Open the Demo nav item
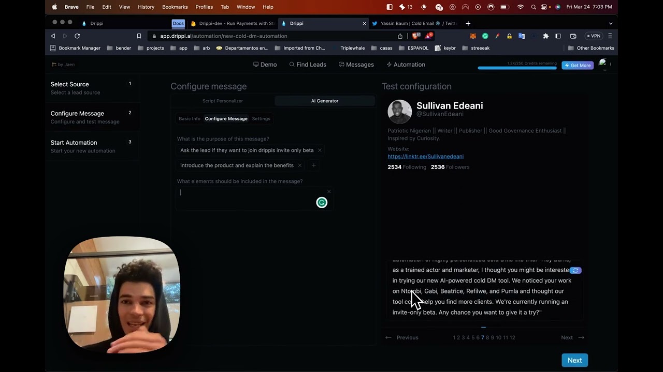This screenshot has height=372, width=663. 265,65
